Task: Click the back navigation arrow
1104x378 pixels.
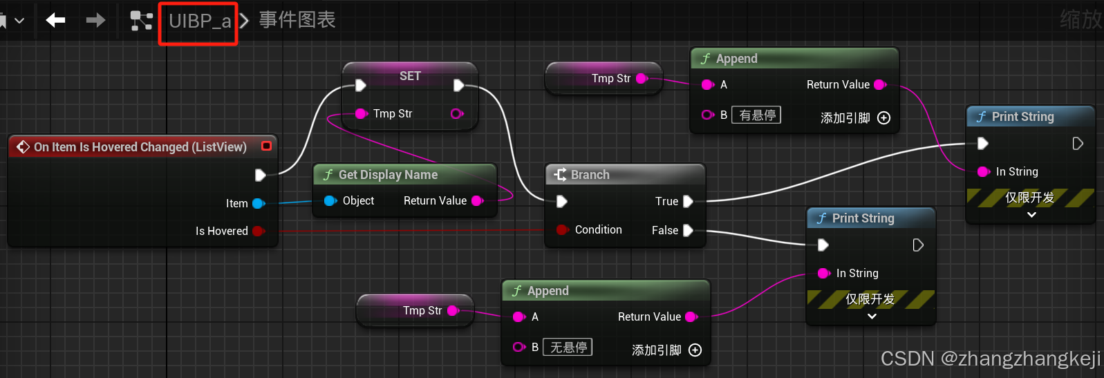Action: [55, 20]
